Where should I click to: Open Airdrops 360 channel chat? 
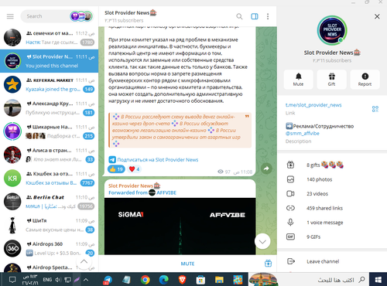(x=49, y=249)
